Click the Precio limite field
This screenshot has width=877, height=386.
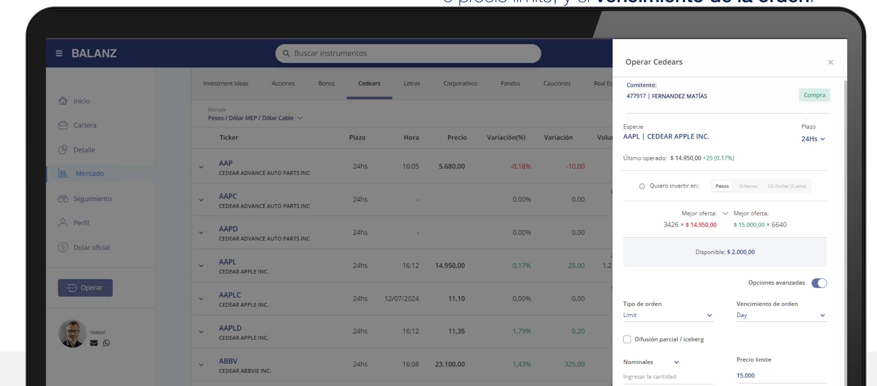[781, 375]
